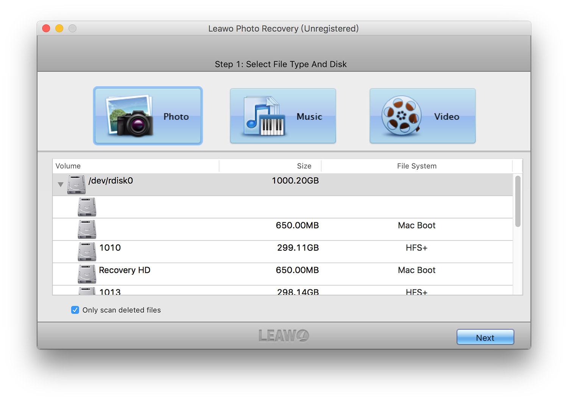568x402 pixels.
Task: Select the 1010 volume row's 299.11GB size
Action: point(298,248)
